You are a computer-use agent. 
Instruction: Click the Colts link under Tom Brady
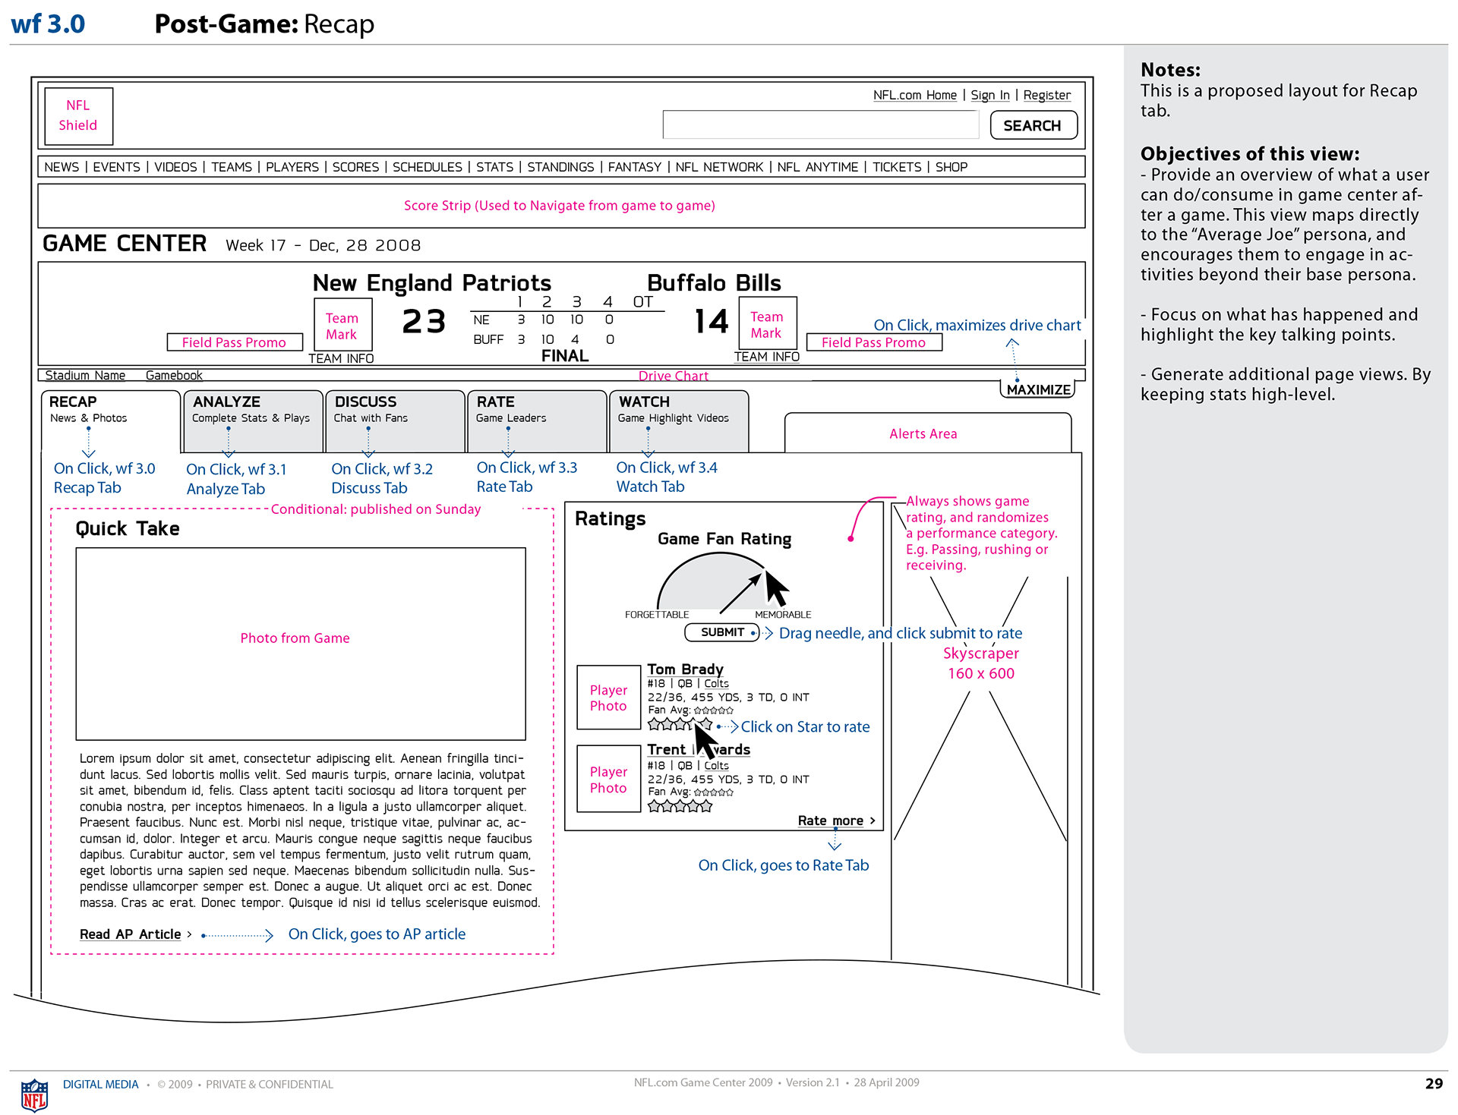click(x=716, y=683)
